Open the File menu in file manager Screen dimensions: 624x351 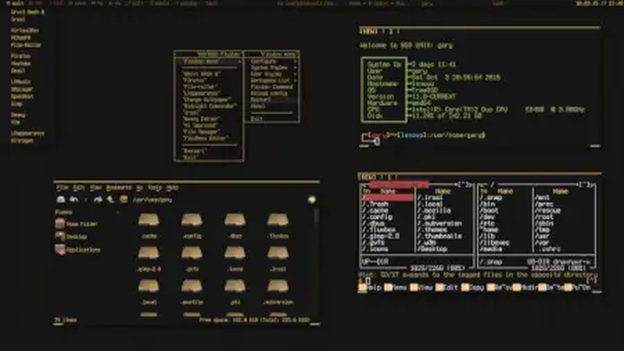pyautogui.click(x=62, y=187)
